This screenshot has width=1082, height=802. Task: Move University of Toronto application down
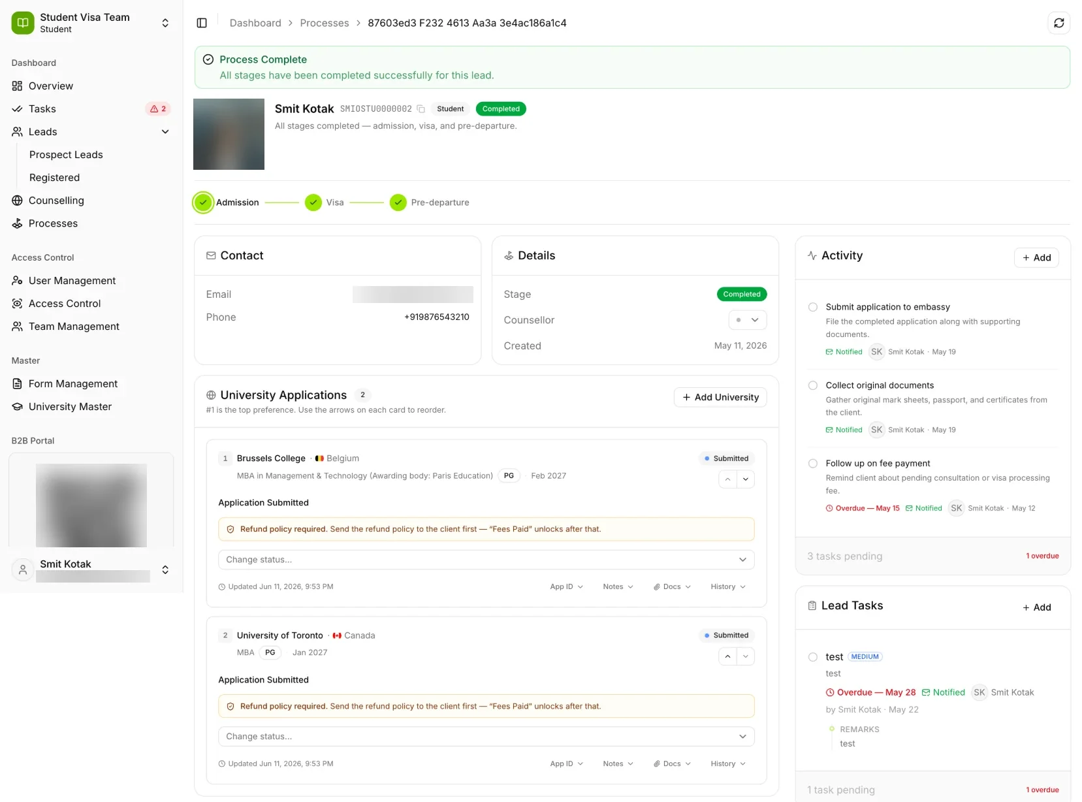click(746, 656)
